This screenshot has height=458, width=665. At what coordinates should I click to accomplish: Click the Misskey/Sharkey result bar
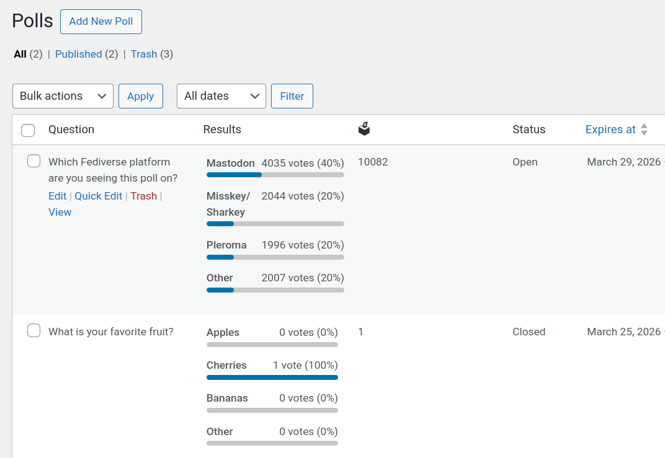pos(275,224)
